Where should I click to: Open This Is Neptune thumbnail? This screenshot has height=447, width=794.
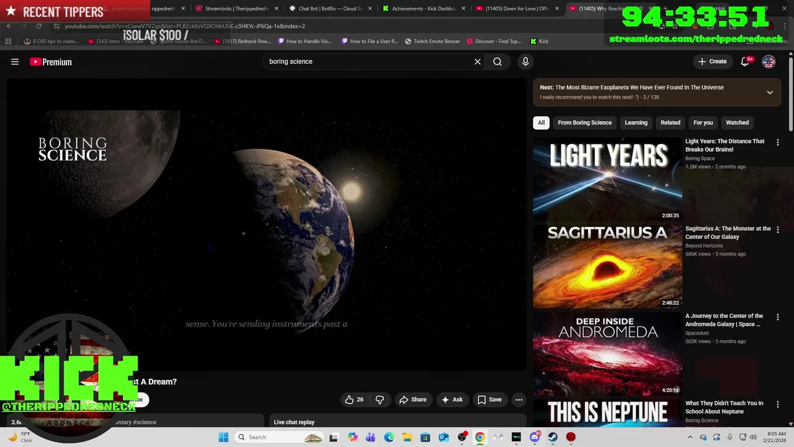[607, 413]
